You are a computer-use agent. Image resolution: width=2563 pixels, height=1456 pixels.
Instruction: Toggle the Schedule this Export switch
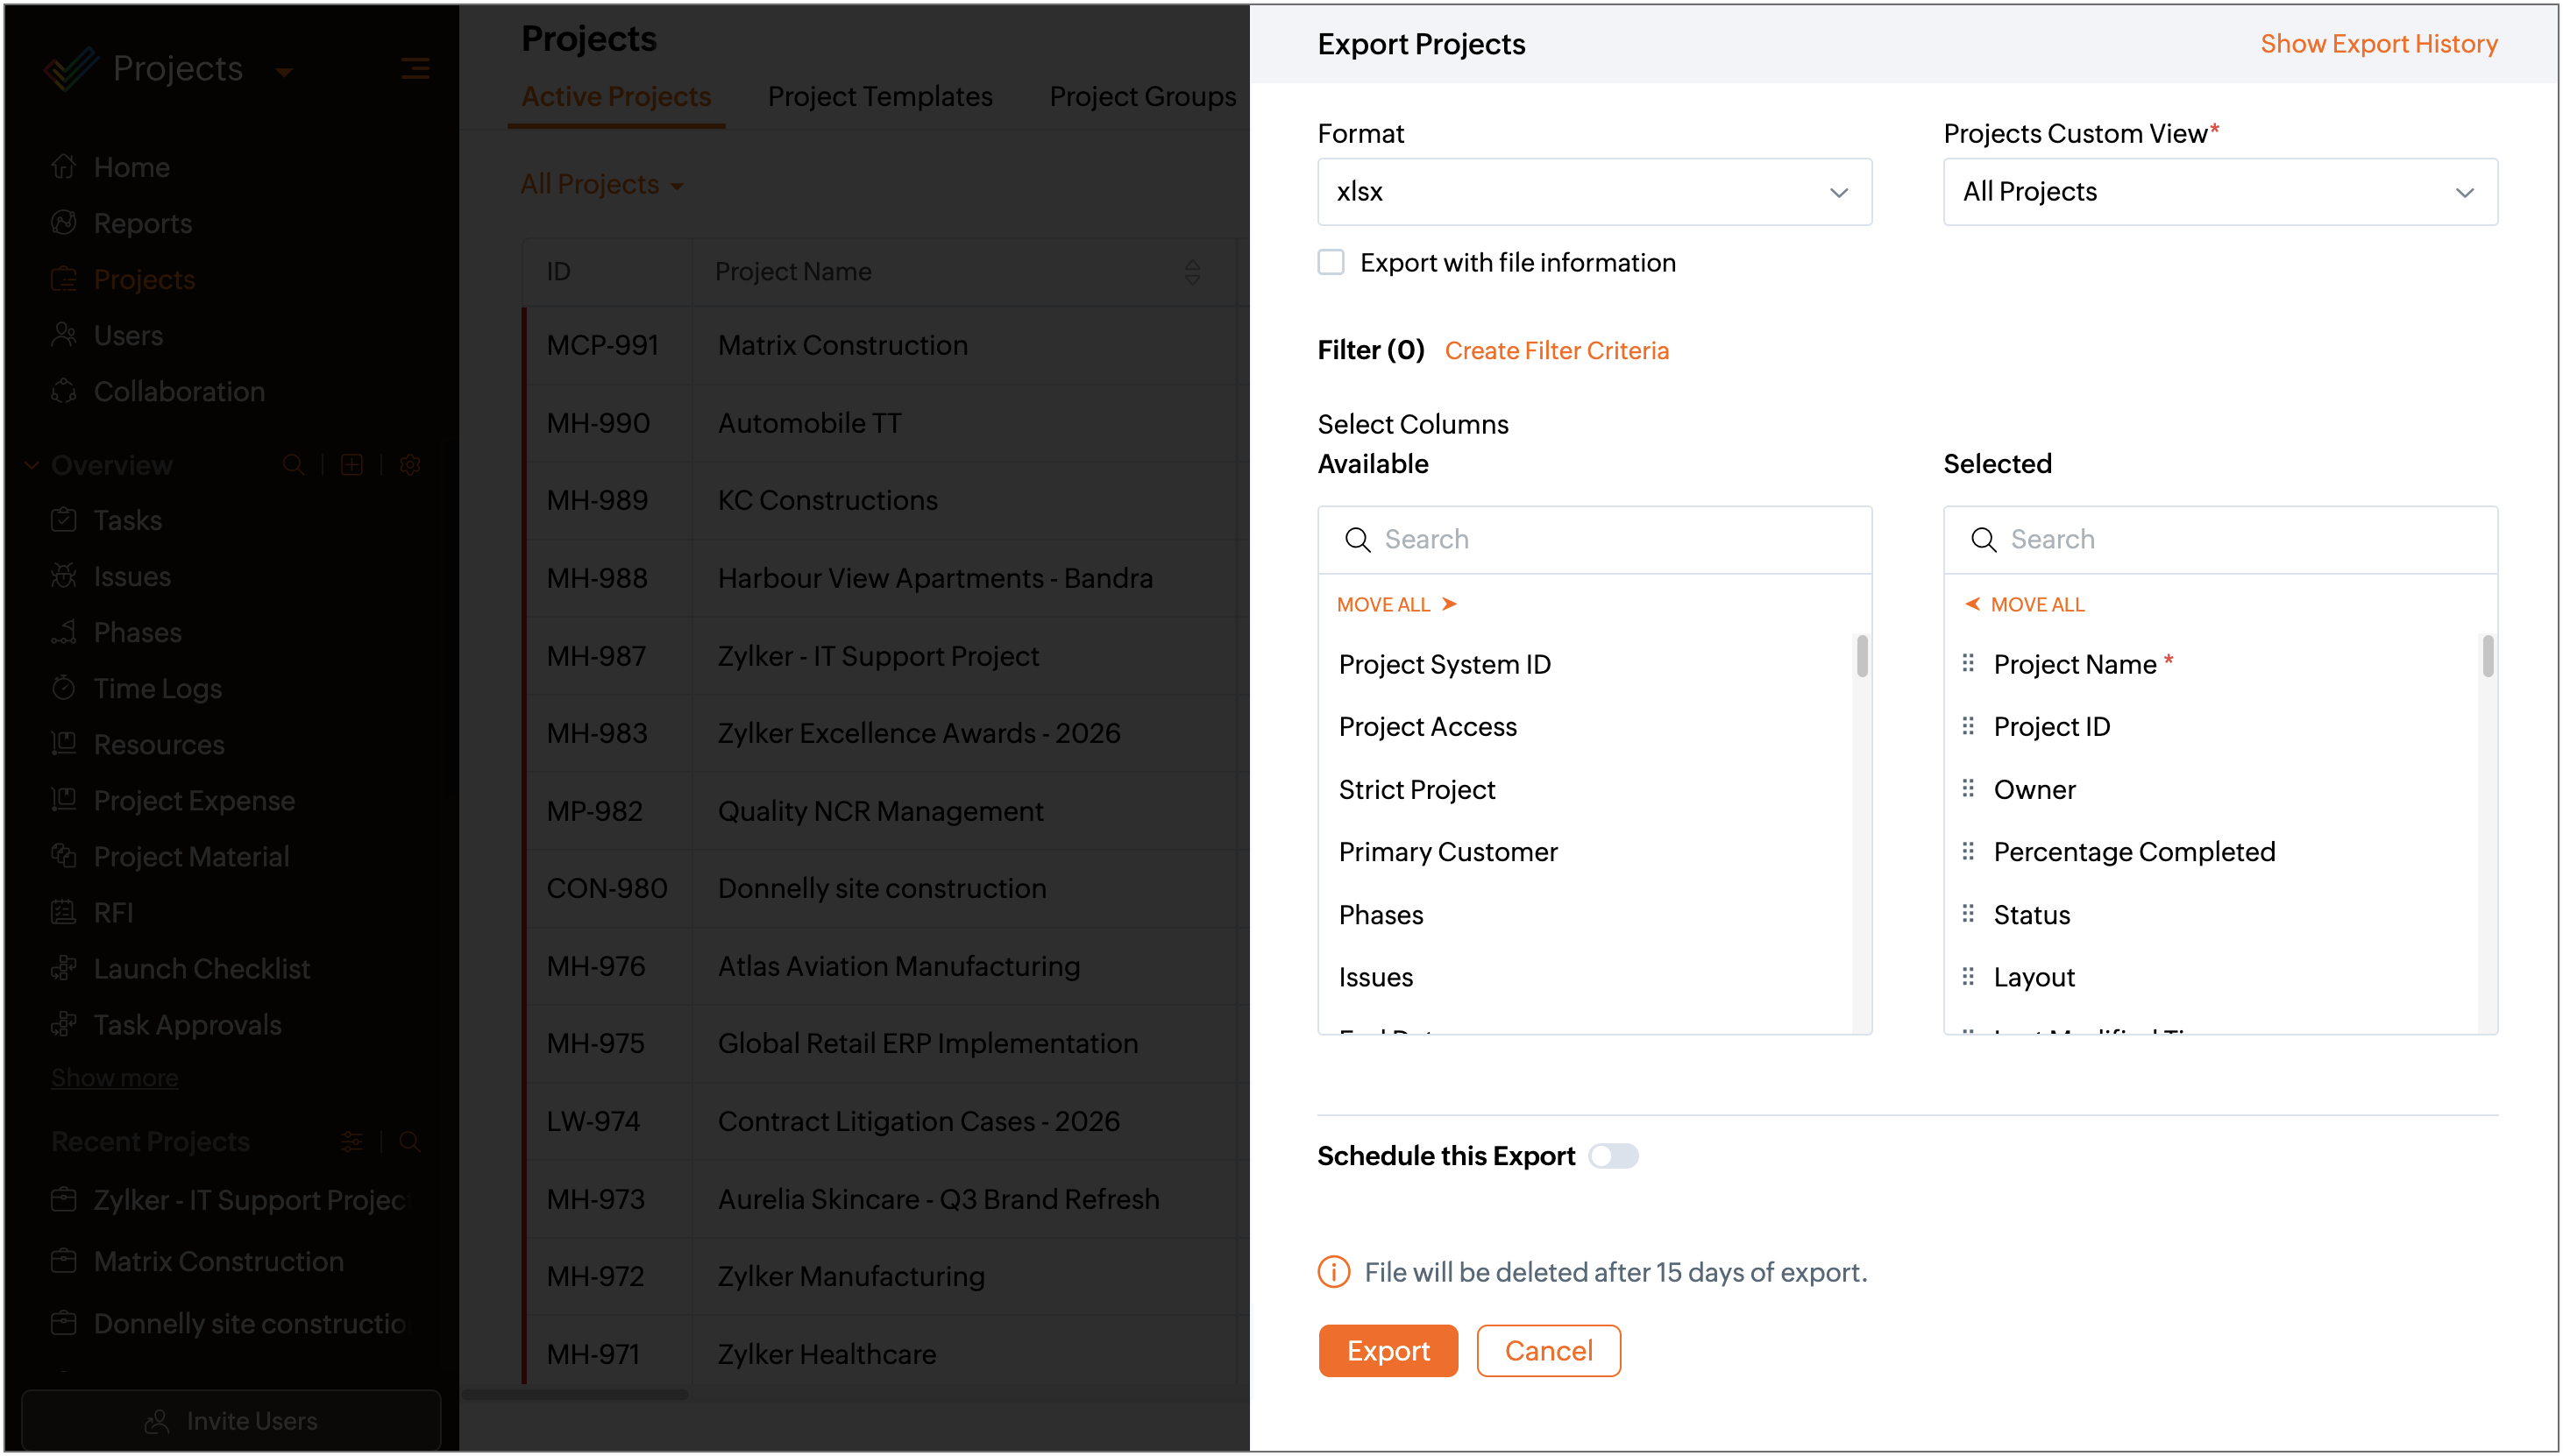coord(1613,1156)
